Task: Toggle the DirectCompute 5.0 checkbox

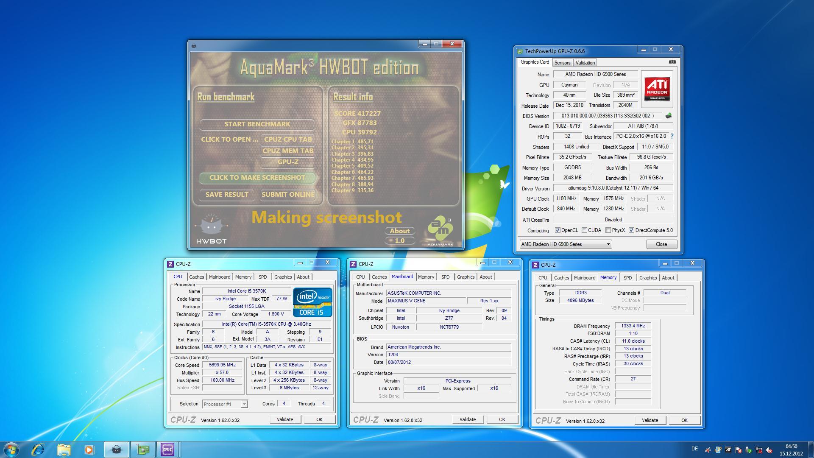Action: pyautogui.click(x=631, y=230)
